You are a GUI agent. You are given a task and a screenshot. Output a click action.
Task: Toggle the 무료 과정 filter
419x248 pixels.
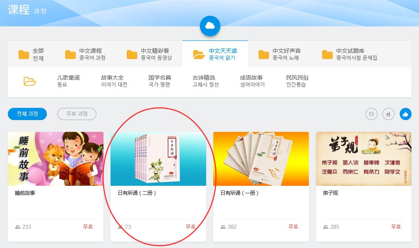click(77, 114)
